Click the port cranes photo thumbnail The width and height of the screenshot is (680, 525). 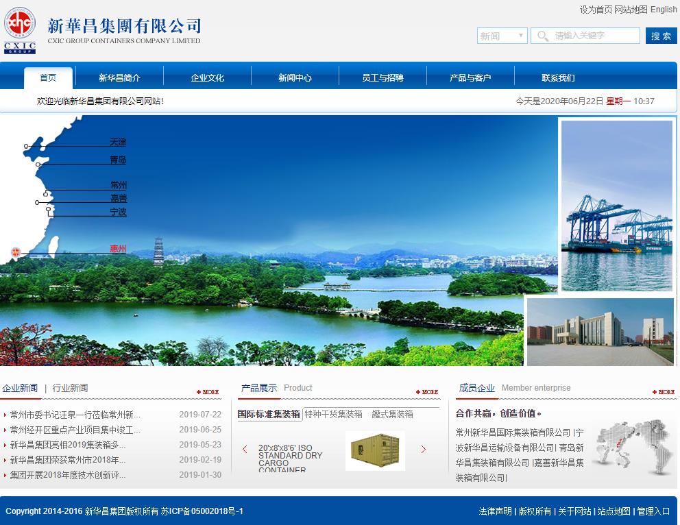617,206
